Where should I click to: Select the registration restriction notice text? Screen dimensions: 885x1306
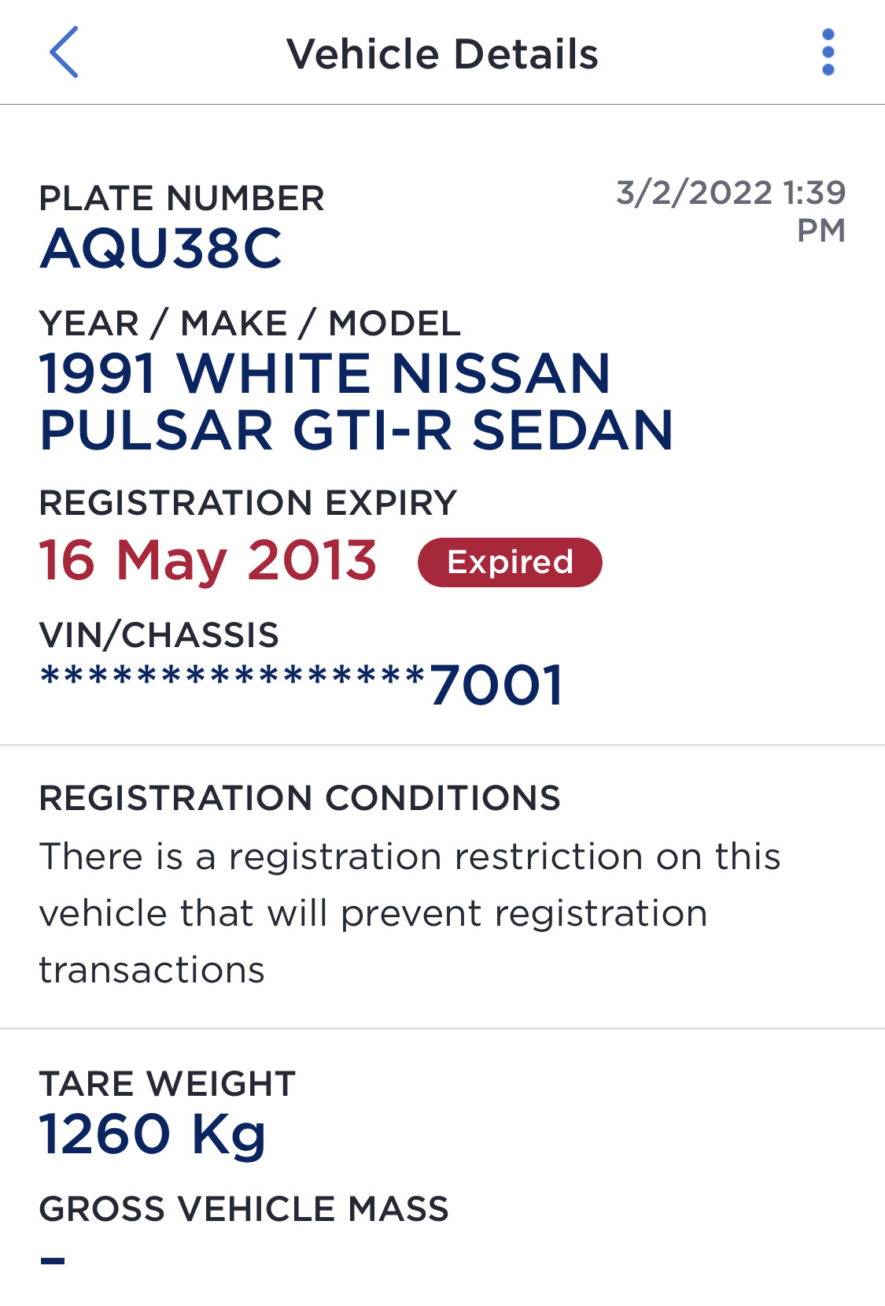tap(409, 913)
